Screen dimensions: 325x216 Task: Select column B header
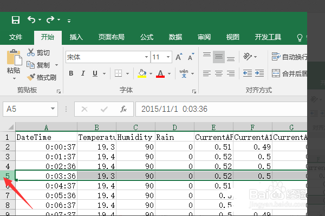coord(96,127)
